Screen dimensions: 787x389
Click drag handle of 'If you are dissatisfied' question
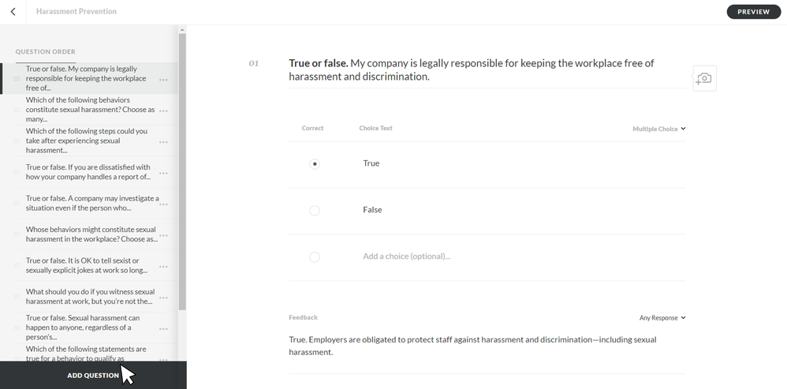(17, 173)
